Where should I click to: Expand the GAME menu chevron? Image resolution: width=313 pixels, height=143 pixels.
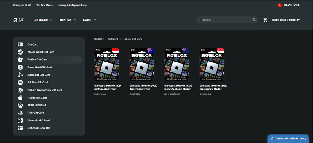pyautogui.click(x=95, y=20)
